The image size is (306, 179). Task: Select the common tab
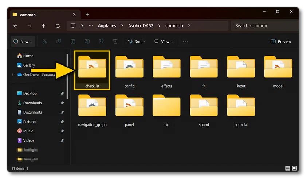click(45, 15)
